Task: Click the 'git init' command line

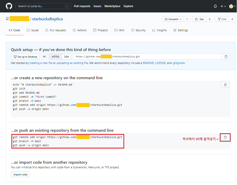Action: pos(19,89)
